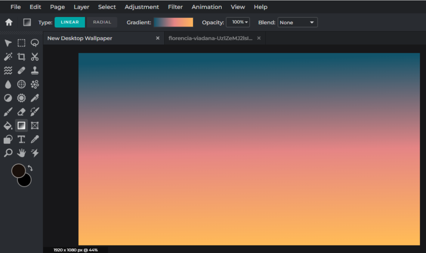Open the Opacity percentage dropdown
Viewport: 426px width, 253px height.
click(x=238, y=22)
